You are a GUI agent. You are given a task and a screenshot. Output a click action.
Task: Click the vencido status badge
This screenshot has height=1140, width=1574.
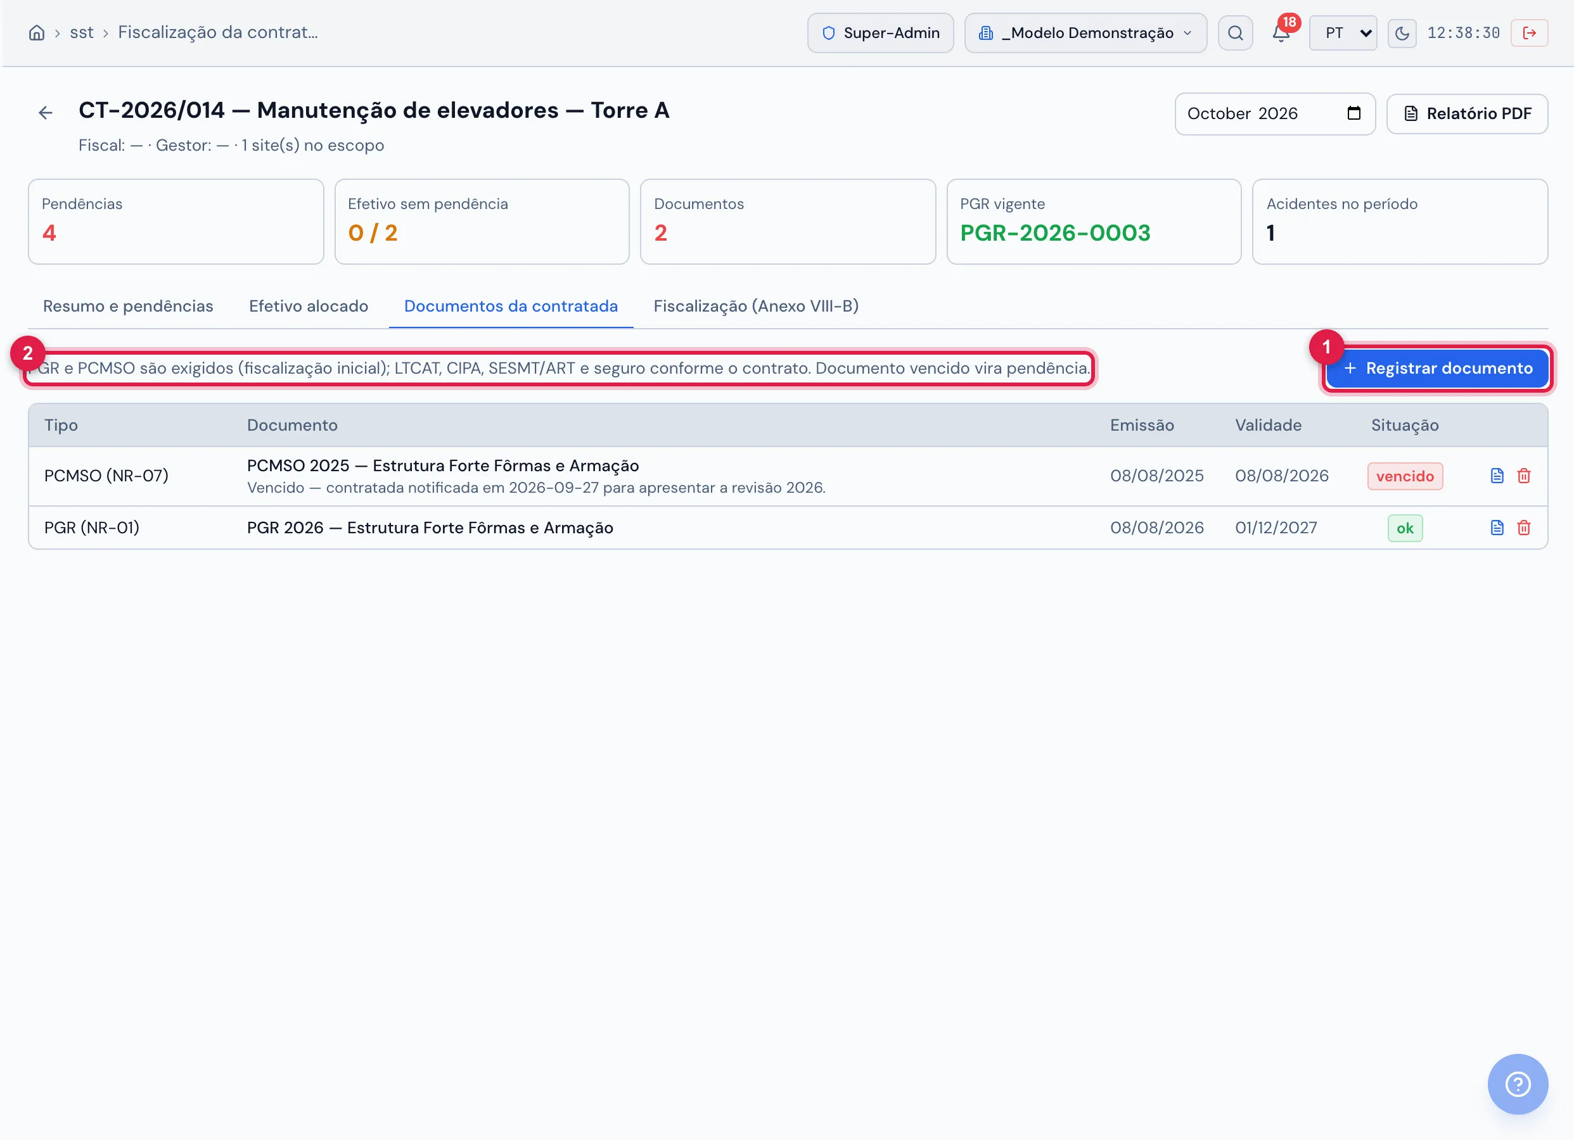pos(1405,476)
